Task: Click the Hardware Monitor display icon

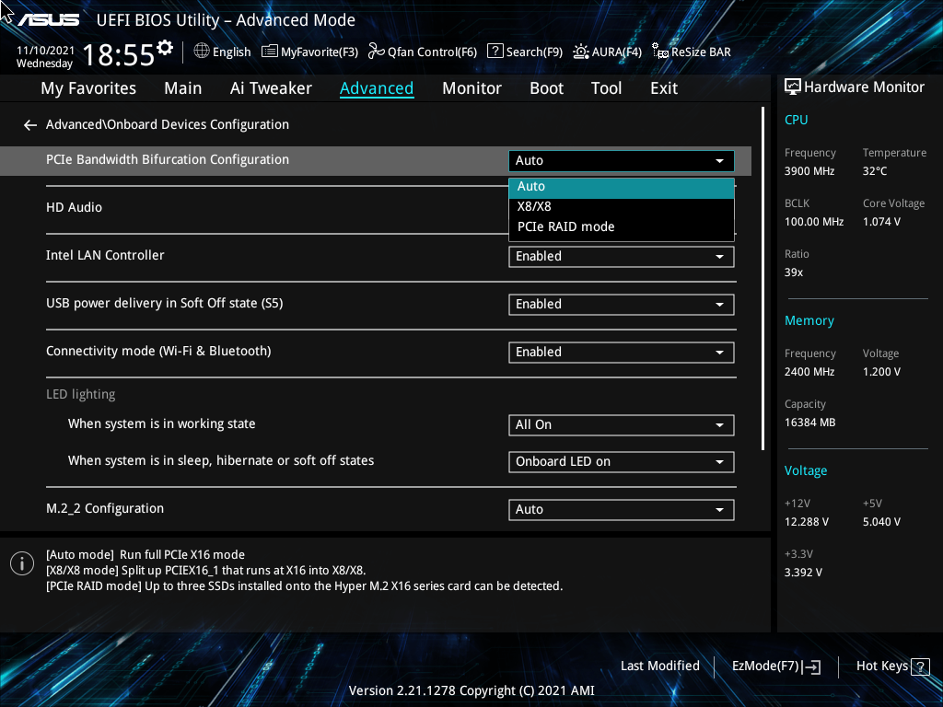Action: click(793, 87)
